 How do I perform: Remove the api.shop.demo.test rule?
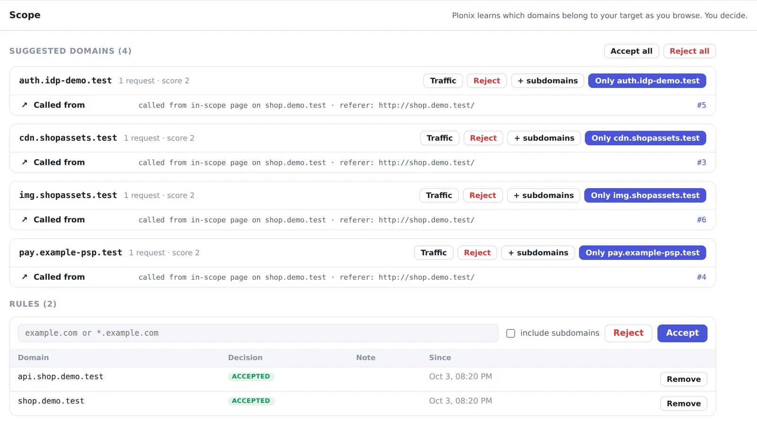[684, 379]
